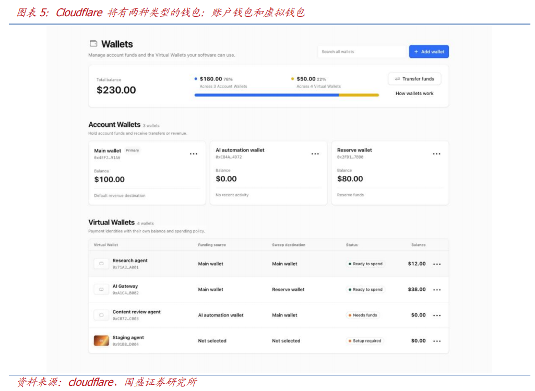Screen dimensions: 535x391
Task: Open Transfer funds dialog
Action: [414, 79]
